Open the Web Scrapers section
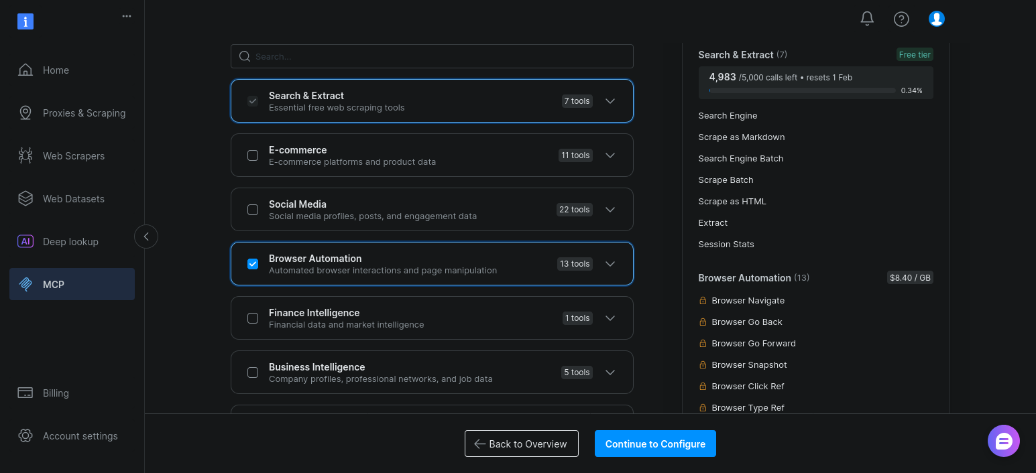1036x473 pixels. pos(74,155)
